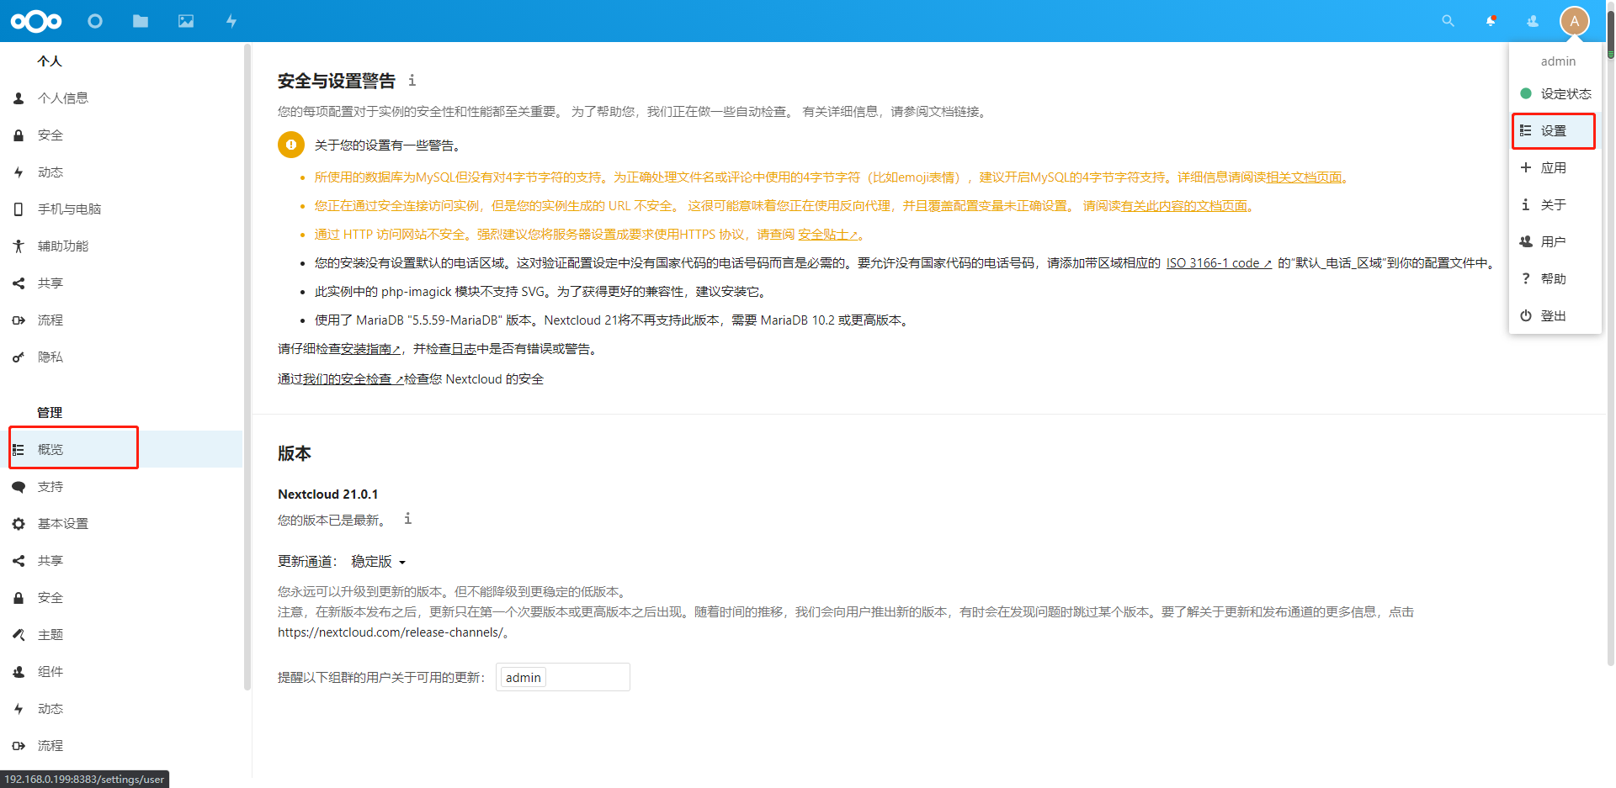This screenshot has width=1616, height=788.
Task: Click the "Nextcloud 21.0.1" version text
Action: [328, 494]
